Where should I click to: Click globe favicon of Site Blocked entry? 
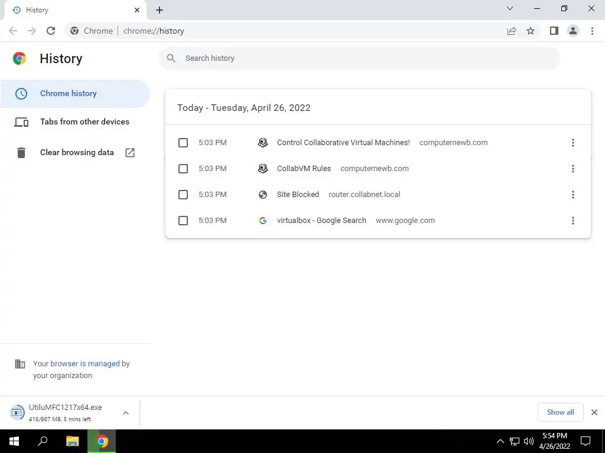click(x=263, y=195)
